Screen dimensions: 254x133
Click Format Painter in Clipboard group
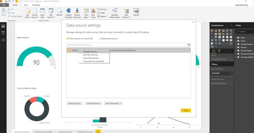tap(15, 16)
